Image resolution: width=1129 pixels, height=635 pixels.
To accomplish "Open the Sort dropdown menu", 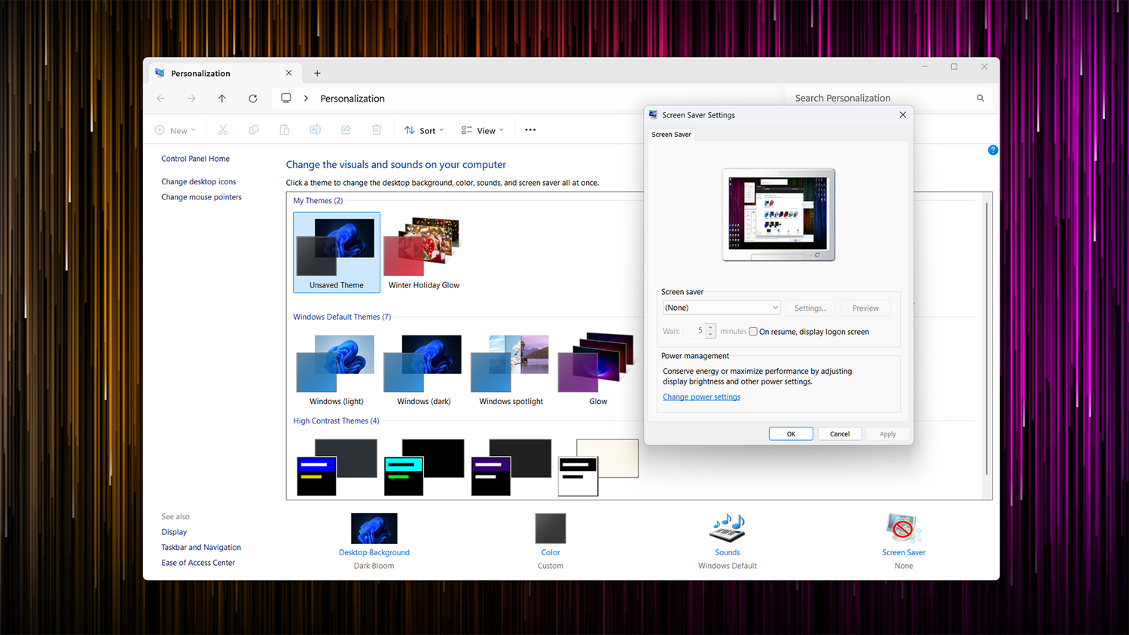I will coord(424,130).
